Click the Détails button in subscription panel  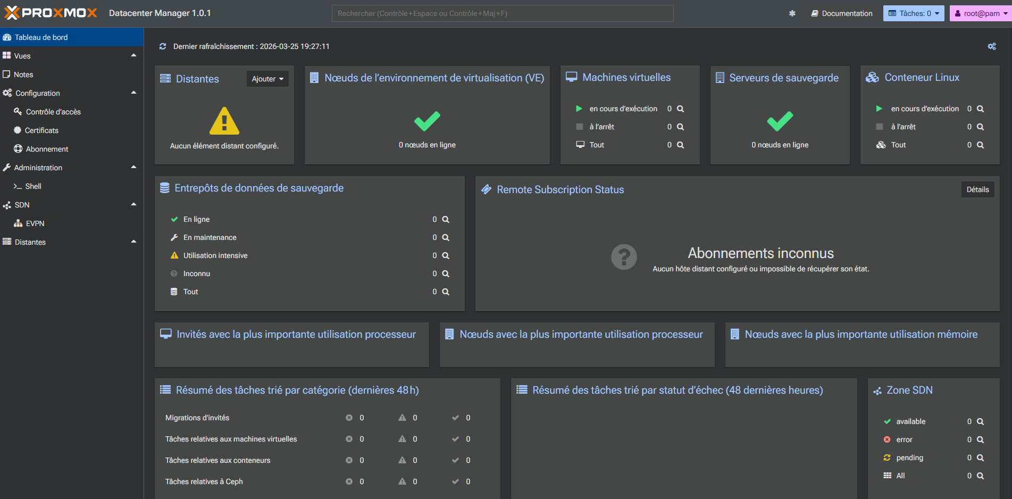click(x=977, y=189)
